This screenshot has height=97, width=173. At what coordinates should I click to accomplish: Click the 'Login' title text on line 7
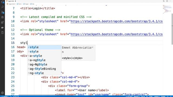tap(37, 8)
